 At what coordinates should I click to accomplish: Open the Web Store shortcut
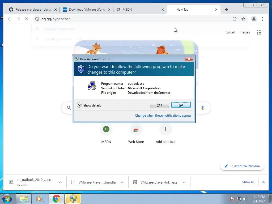[x=136, y=134]
